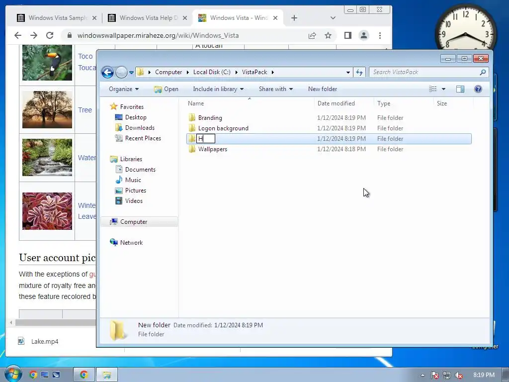Expand Include in library menu
509x382 pixels.
pyautogui.click(x=218, y=89)
